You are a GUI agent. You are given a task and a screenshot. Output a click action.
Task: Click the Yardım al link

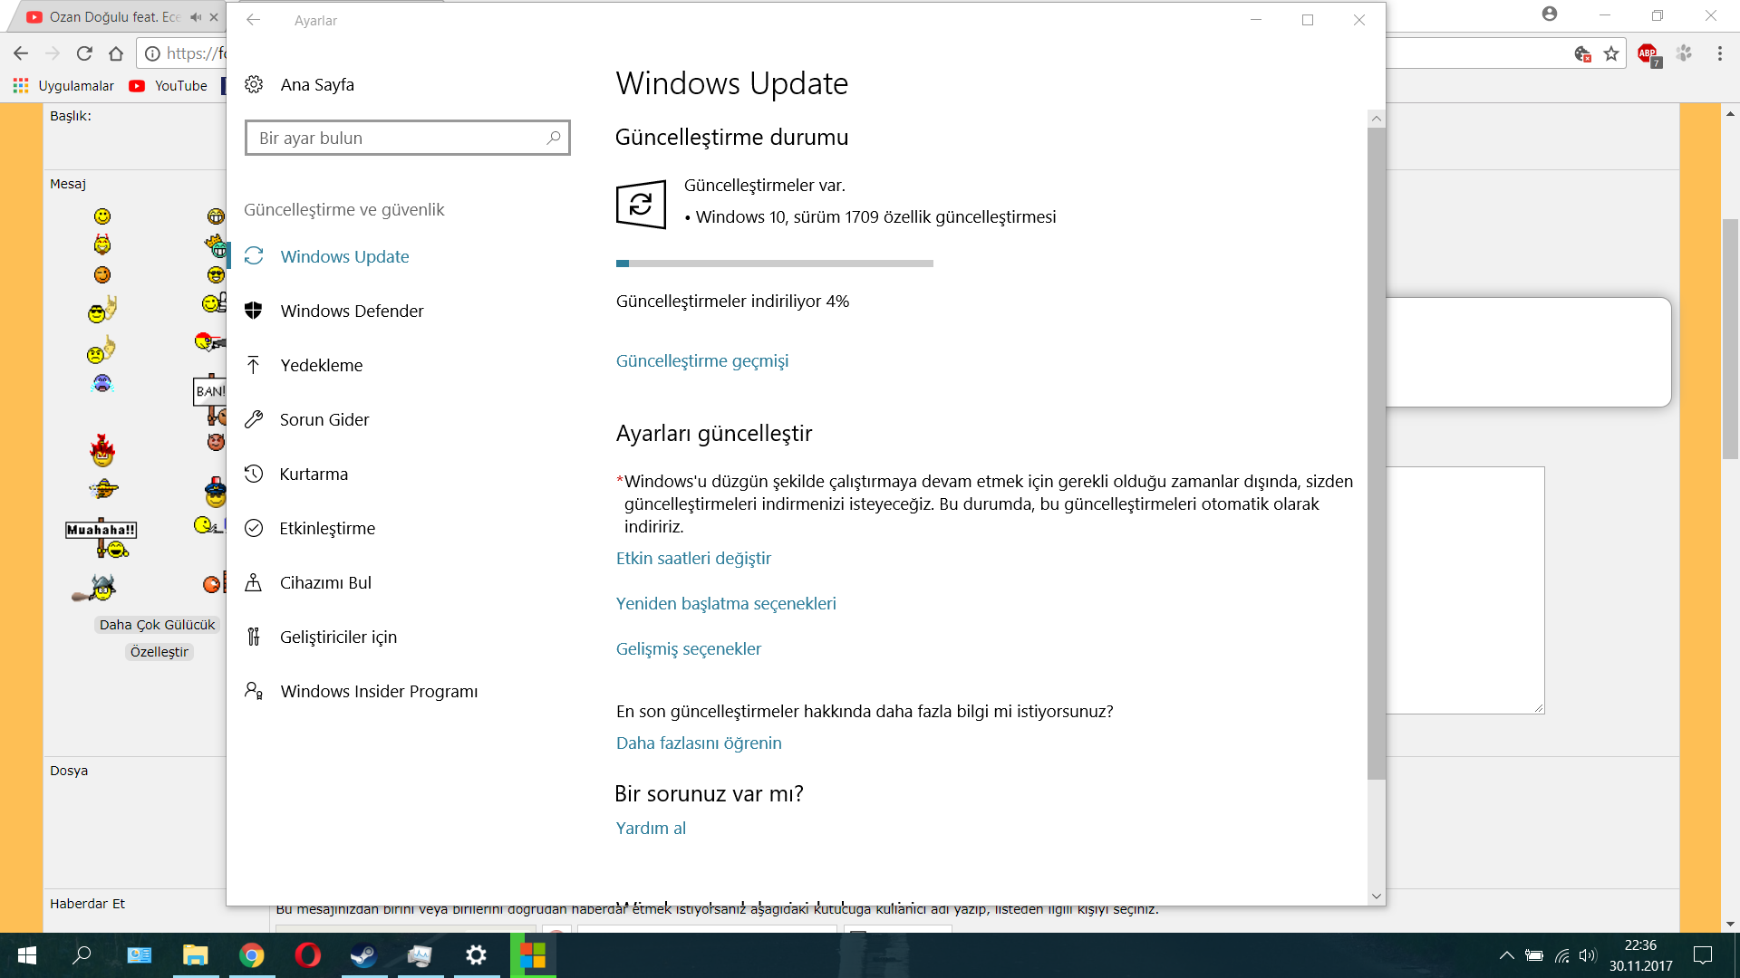pos(651,828)
